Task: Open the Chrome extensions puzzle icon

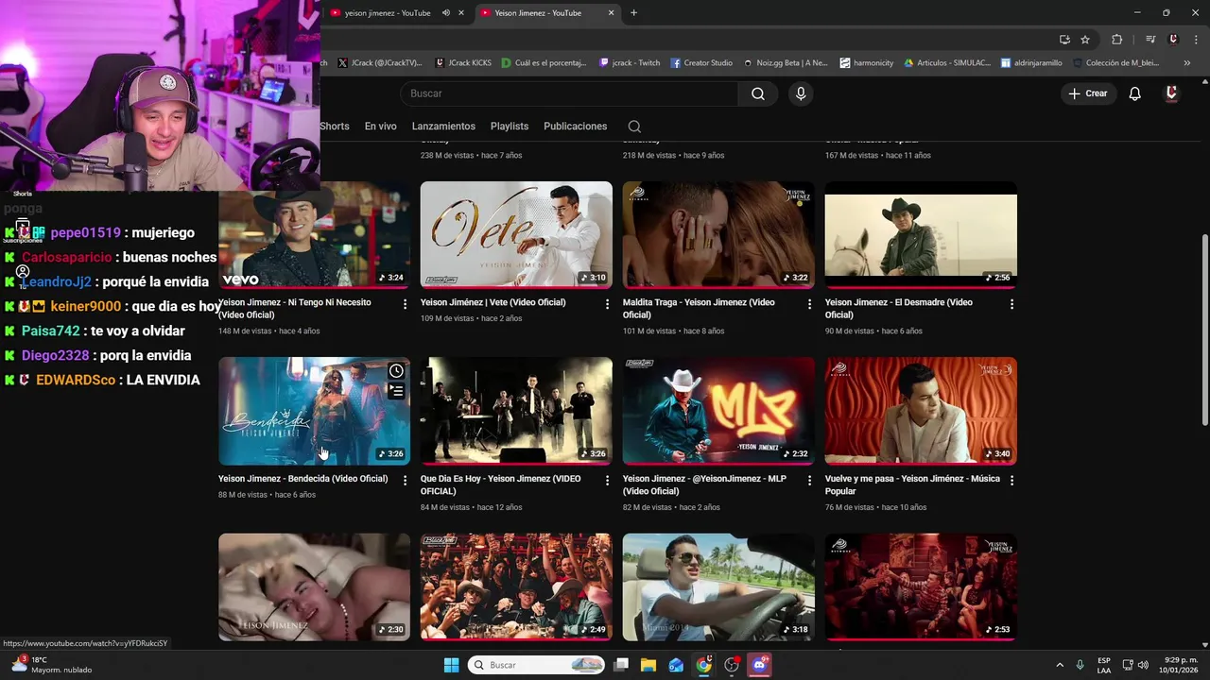Action: [1116, 40]
